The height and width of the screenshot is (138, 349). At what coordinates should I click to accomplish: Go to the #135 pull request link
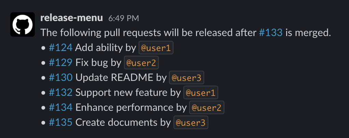60,123
